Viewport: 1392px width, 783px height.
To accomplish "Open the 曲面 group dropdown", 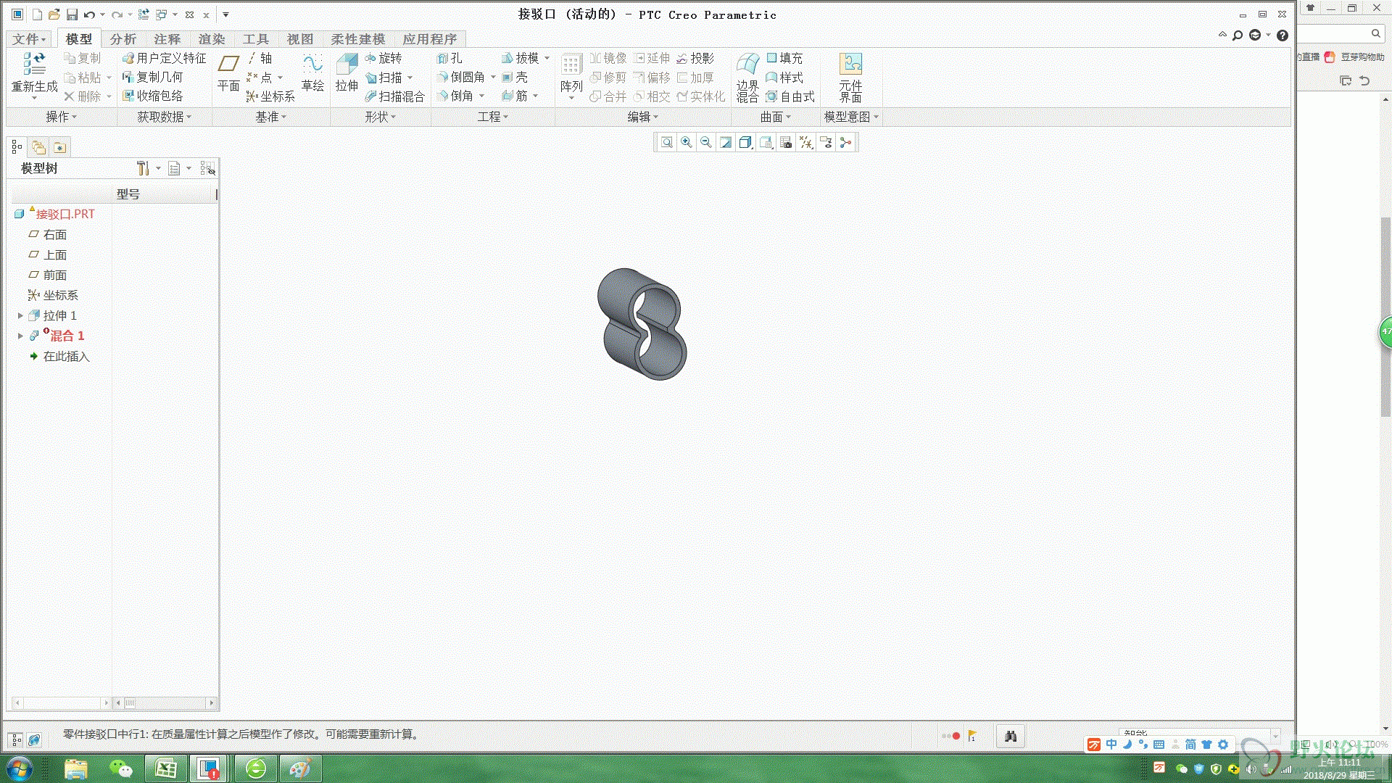I will tap(776, 117).
